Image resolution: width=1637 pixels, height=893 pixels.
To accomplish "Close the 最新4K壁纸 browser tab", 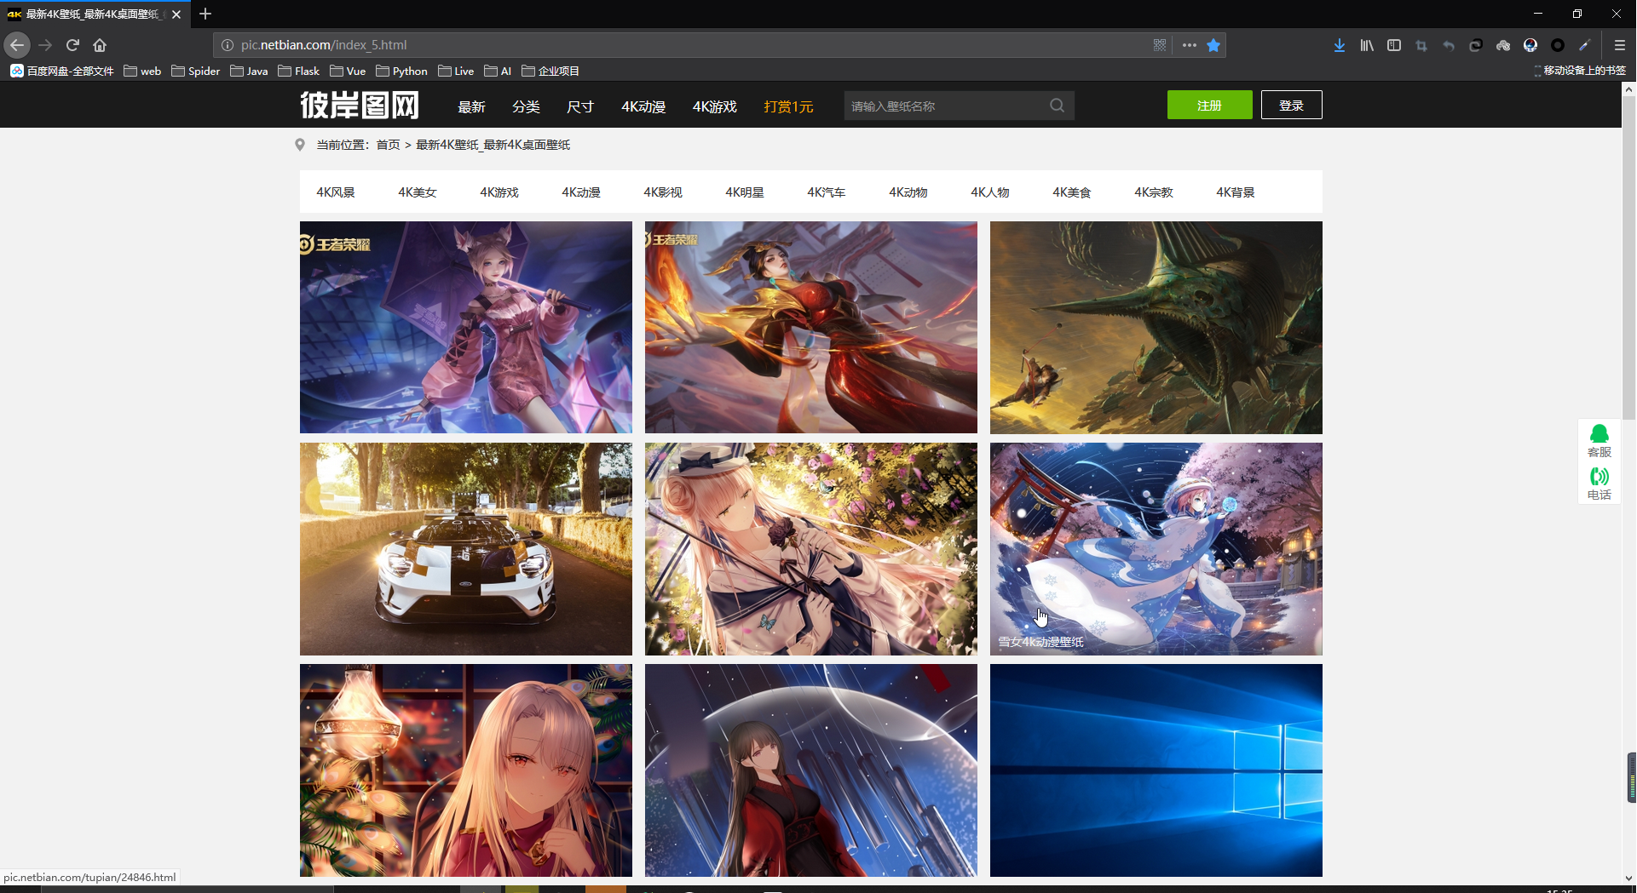I will [x=176, y=14].
